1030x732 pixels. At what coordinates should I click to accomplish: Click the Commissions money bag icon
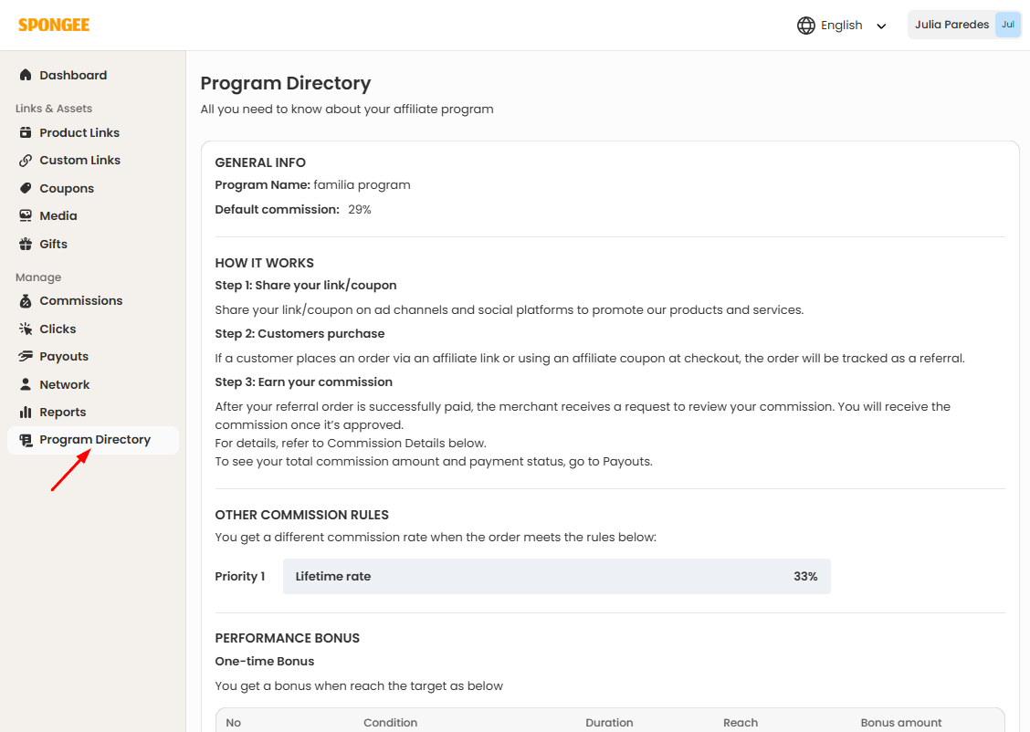pos(26,301)
